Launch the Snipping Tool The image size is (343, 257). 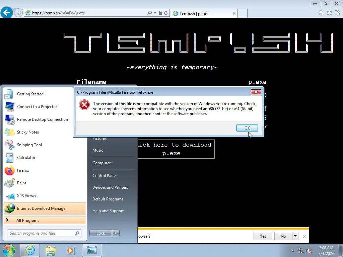pyautogui.click(x=45, y=145)
